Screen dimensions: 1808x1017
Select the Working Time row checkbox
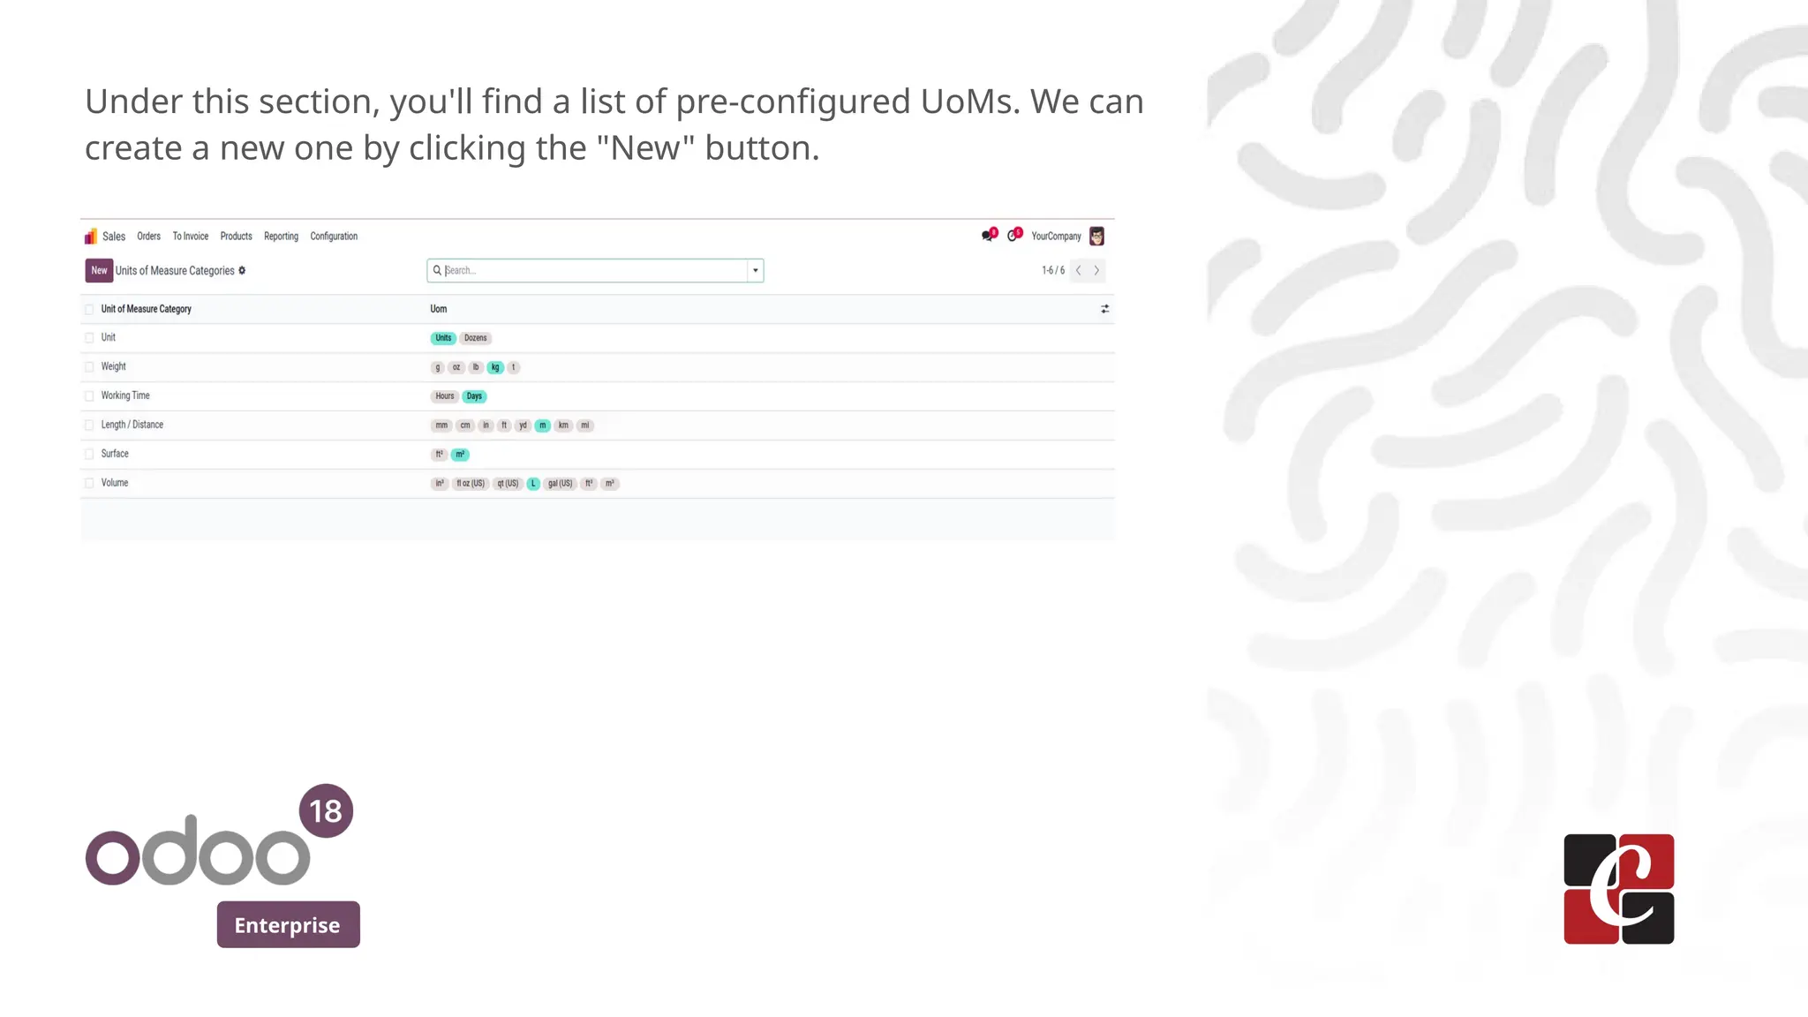[89, 396]
